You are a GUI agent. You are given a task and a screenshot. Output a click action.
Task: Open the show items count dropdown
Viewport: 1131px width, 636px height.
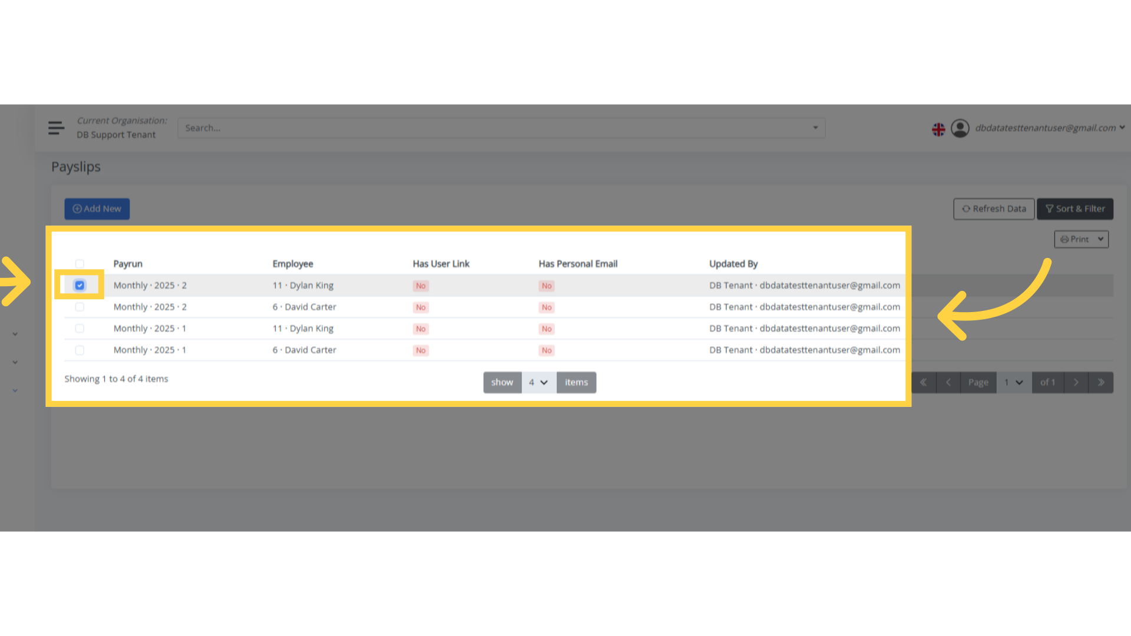538,382
